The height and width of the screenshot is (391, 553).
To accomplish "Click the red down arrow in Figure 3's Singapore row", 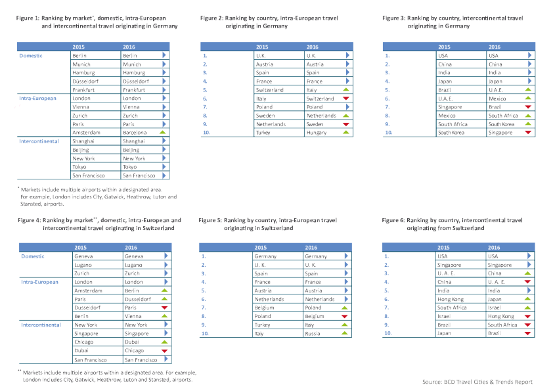I will click(529, 132).
